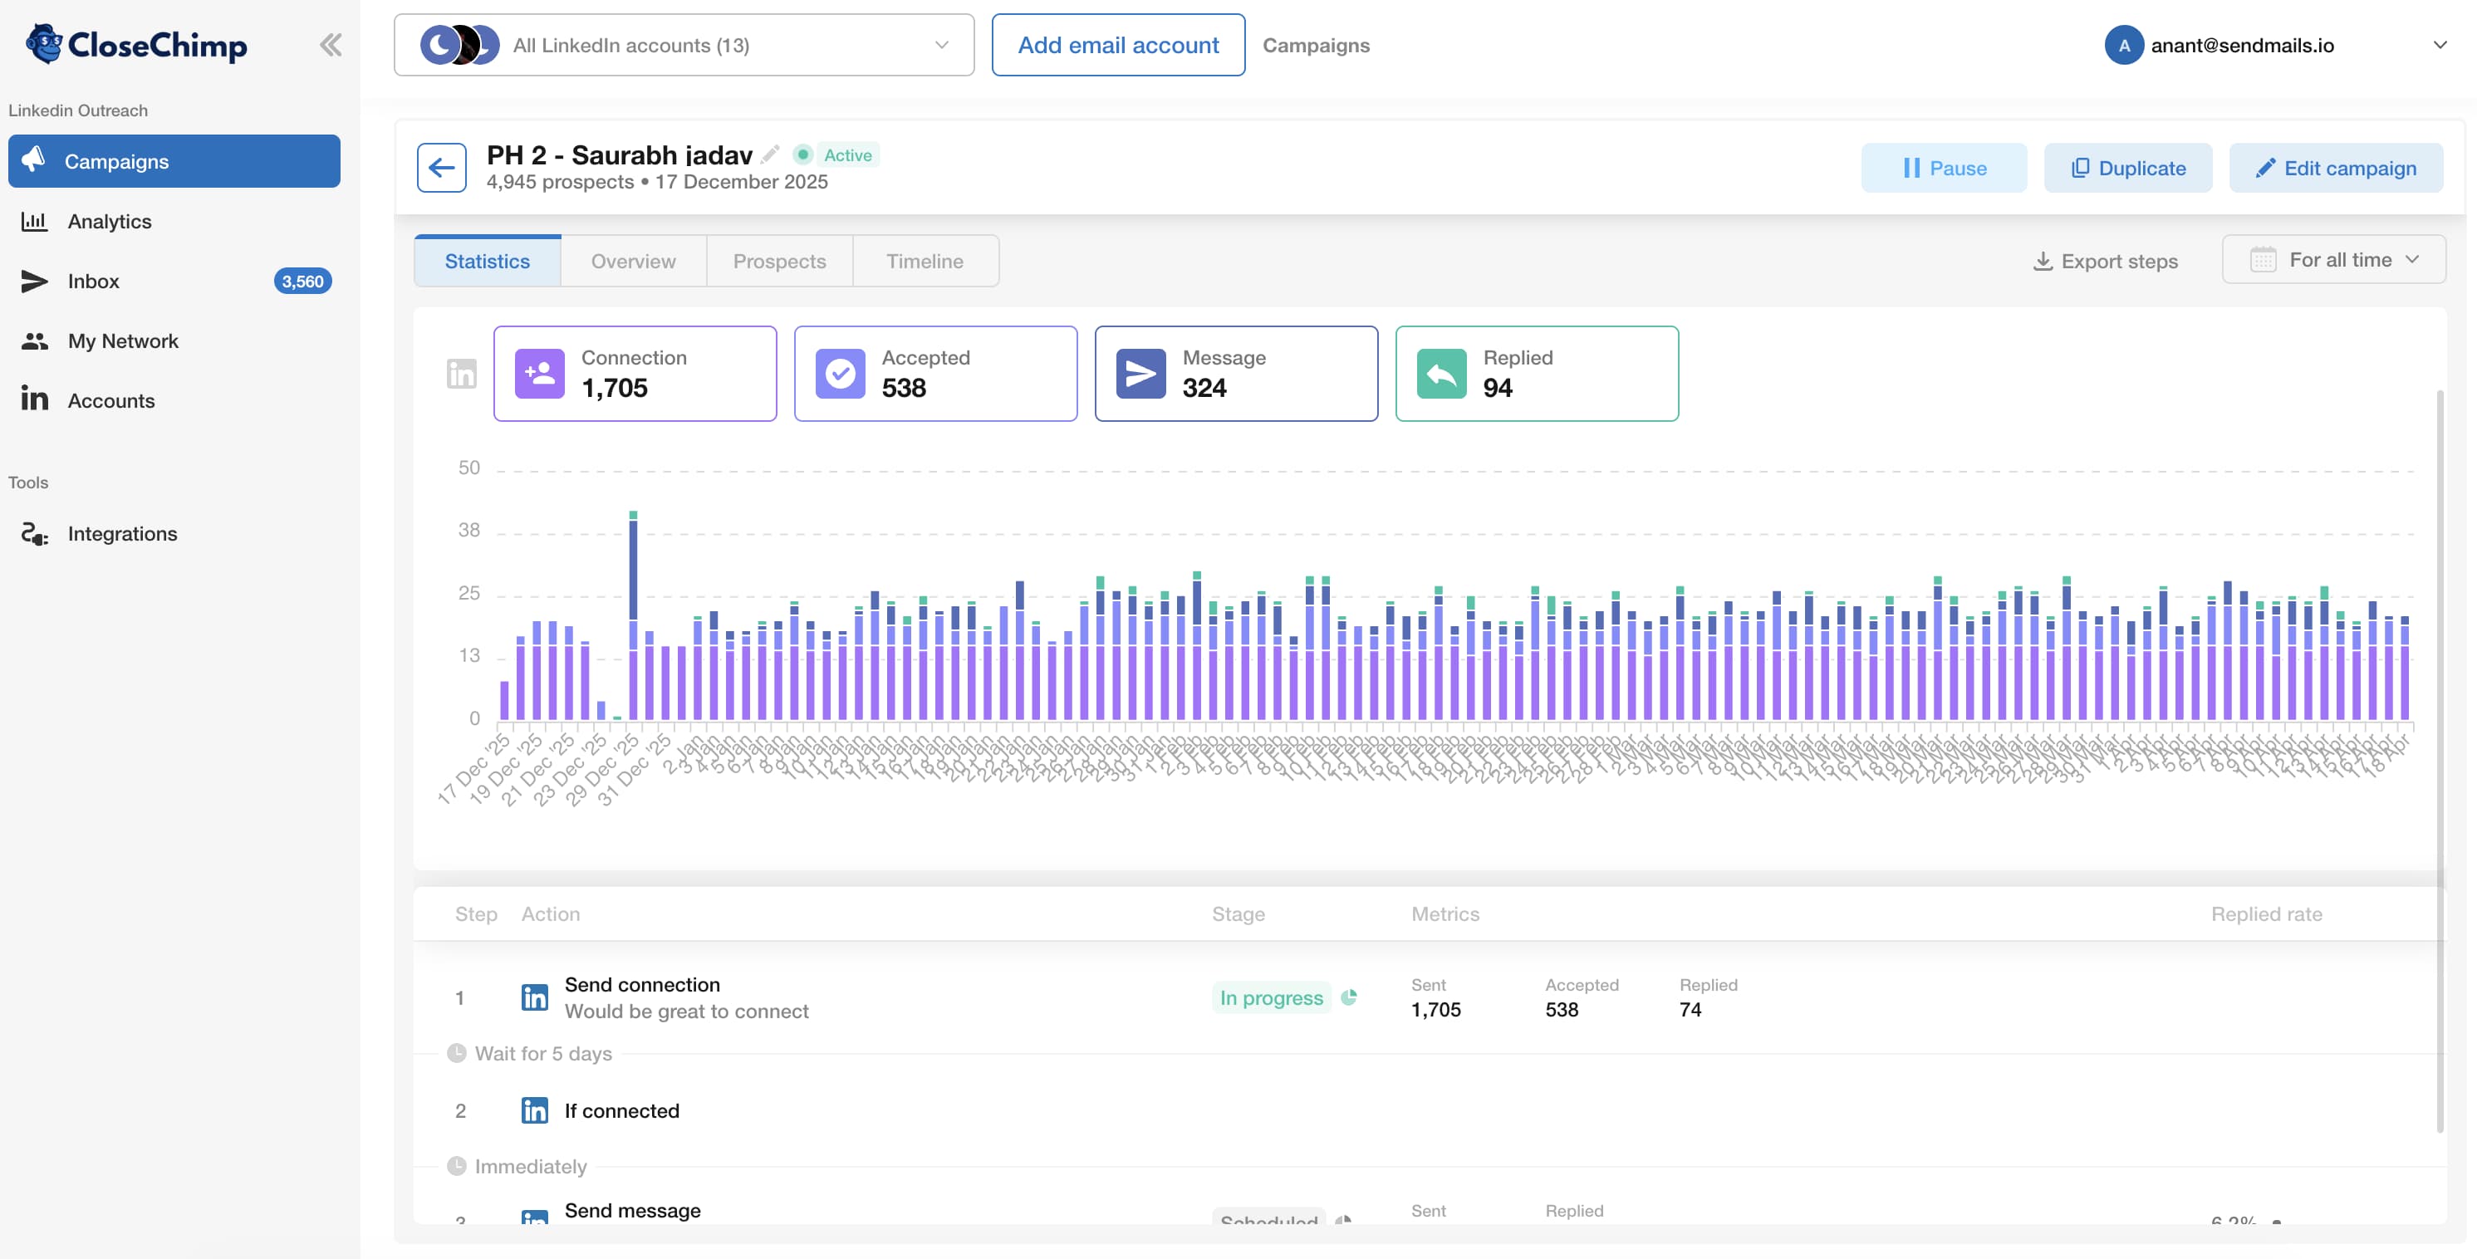Duplicate this campaign
Viewport: 2477px width, 1259px height.
click(2127, 166)
